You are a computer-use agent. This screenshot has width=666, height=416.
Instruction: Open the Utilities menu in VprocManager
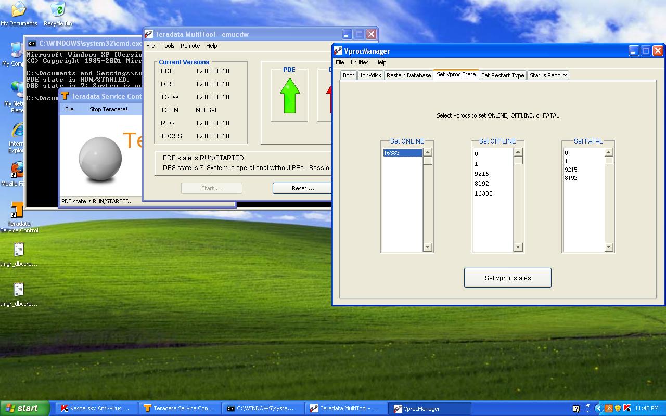[360, 62]
